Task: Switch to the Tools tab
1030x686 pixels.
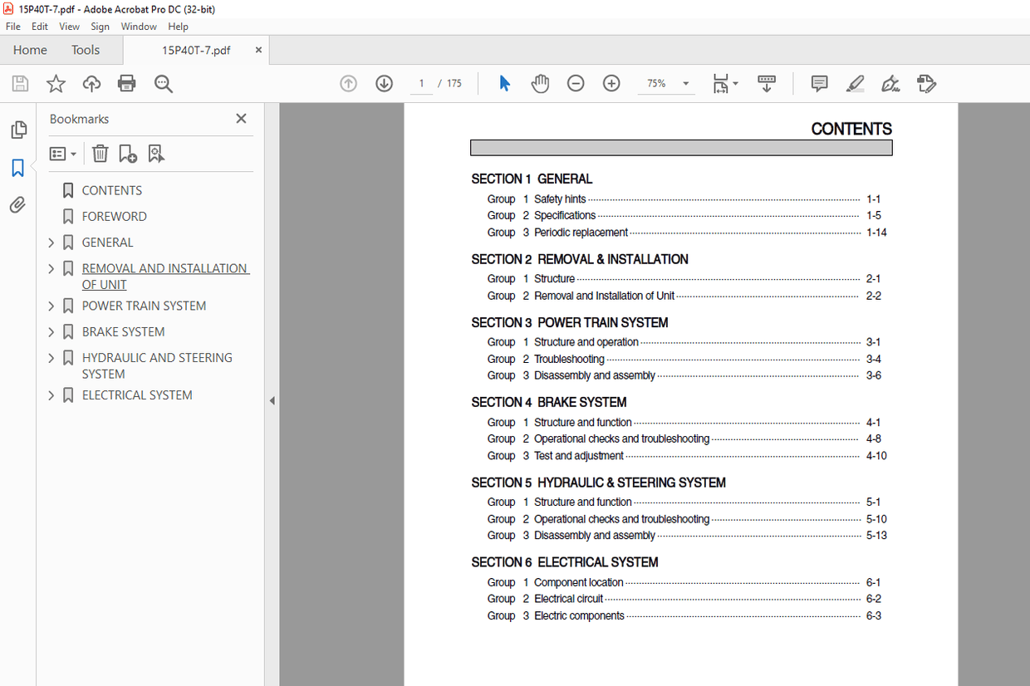Action: [86, 50]
